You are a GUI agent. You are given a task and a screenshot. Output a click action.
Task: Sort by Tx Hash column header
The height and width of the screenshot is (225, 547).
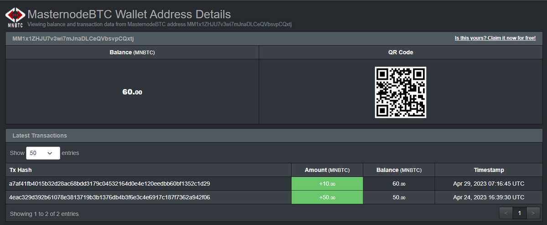(149, 170)
